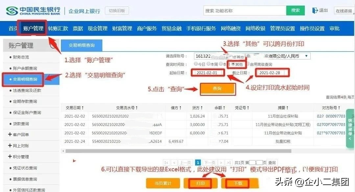This screenshot has width=355, height=192.
Task: Open the 贸易金融 menu
Action: [x=171, y=29]
